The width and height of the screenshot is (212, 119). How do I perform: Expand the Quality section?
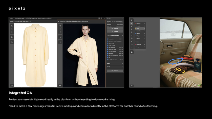(x=122, y=67)
